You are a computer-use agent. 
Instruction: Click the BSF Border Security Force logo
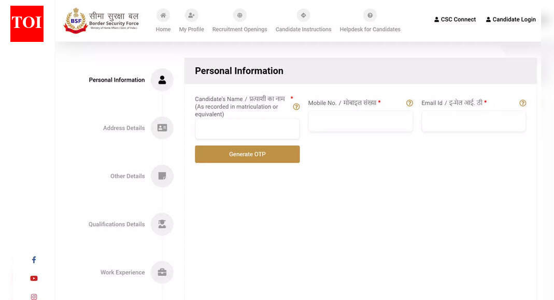click(101, 21)
